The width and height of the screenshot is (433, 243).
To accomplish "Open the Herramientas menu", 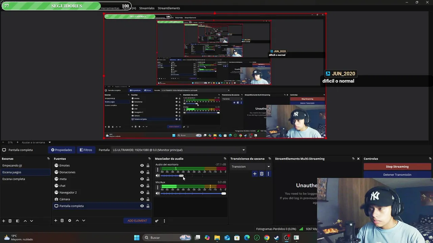I will point(110,8).
